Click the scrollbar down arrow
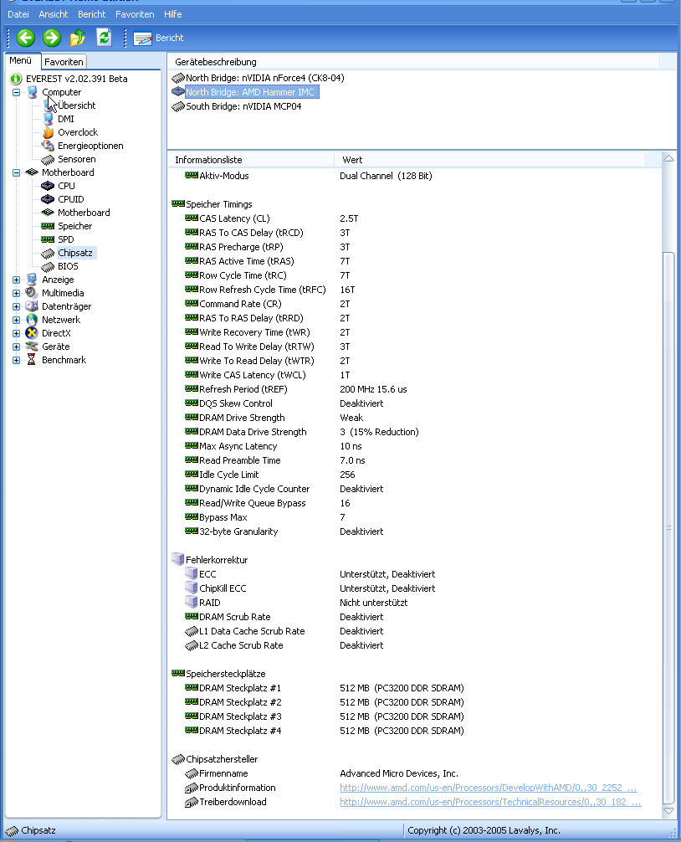Screen dimensions: 681x842 coord(668,811)
